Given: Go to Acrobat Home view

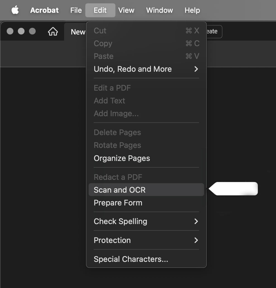Looking at the screenshot, I should tap(53, 31).
